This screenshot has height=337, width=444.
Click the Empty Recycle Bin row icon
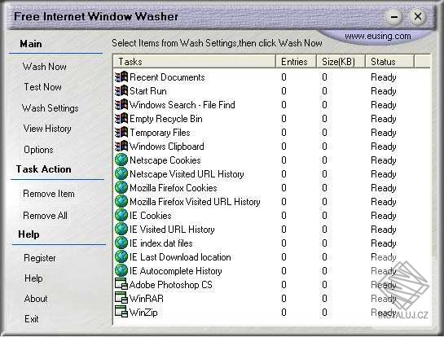click(121, 119)
